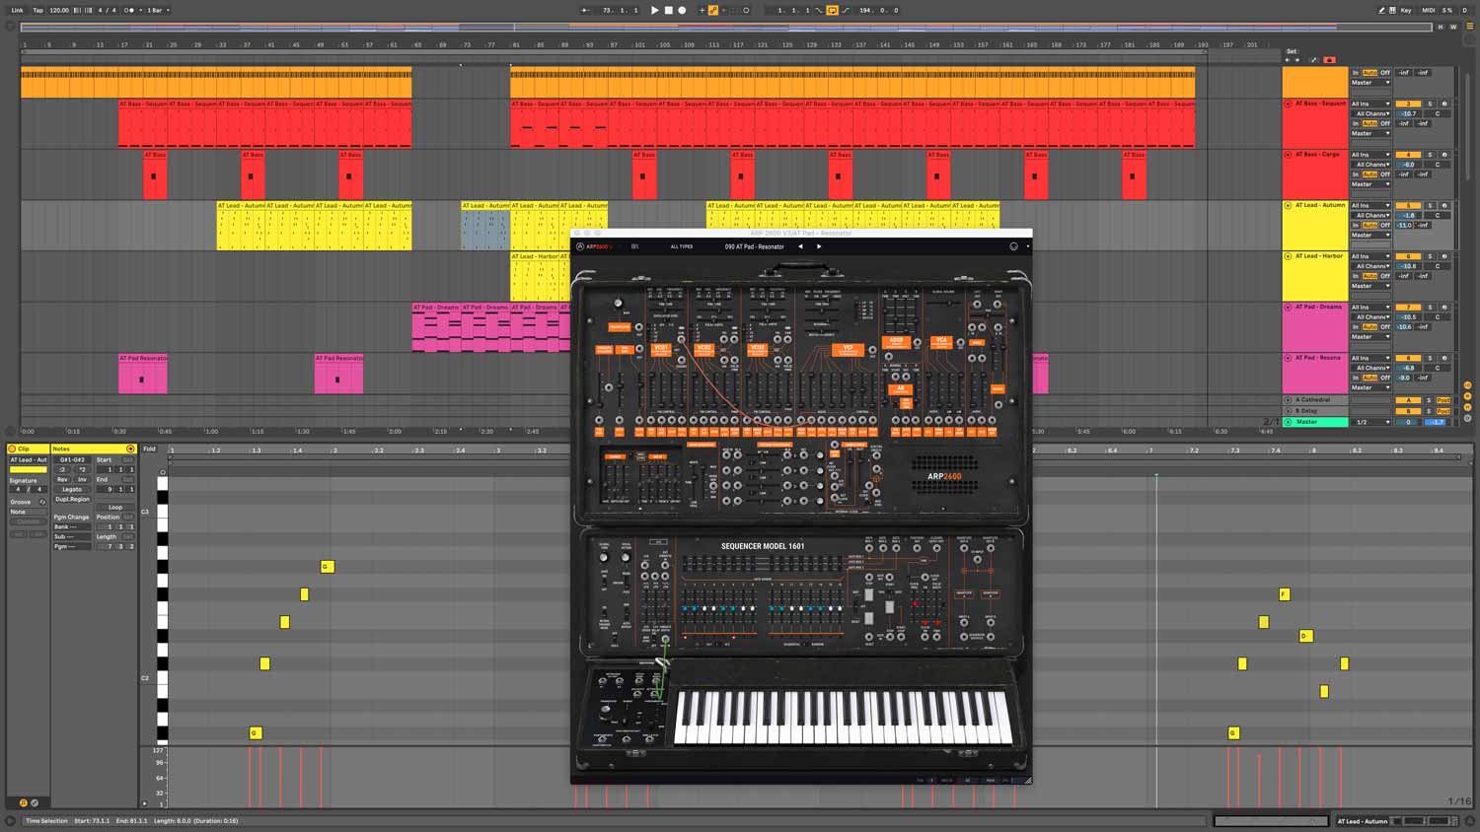
Task: Click the yellow clip color swatch
Action: [x=28, y=469]
